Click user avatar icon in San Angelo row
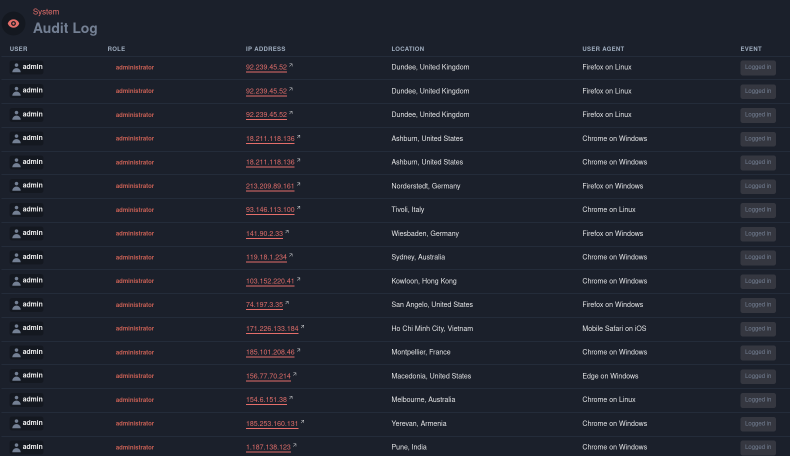 click(x=16, y=305)
